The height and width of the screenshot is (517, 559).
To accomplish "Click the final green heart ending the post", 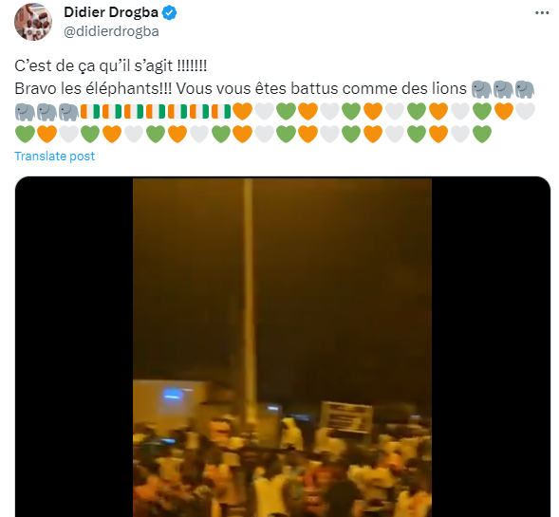I will (482, 135).
